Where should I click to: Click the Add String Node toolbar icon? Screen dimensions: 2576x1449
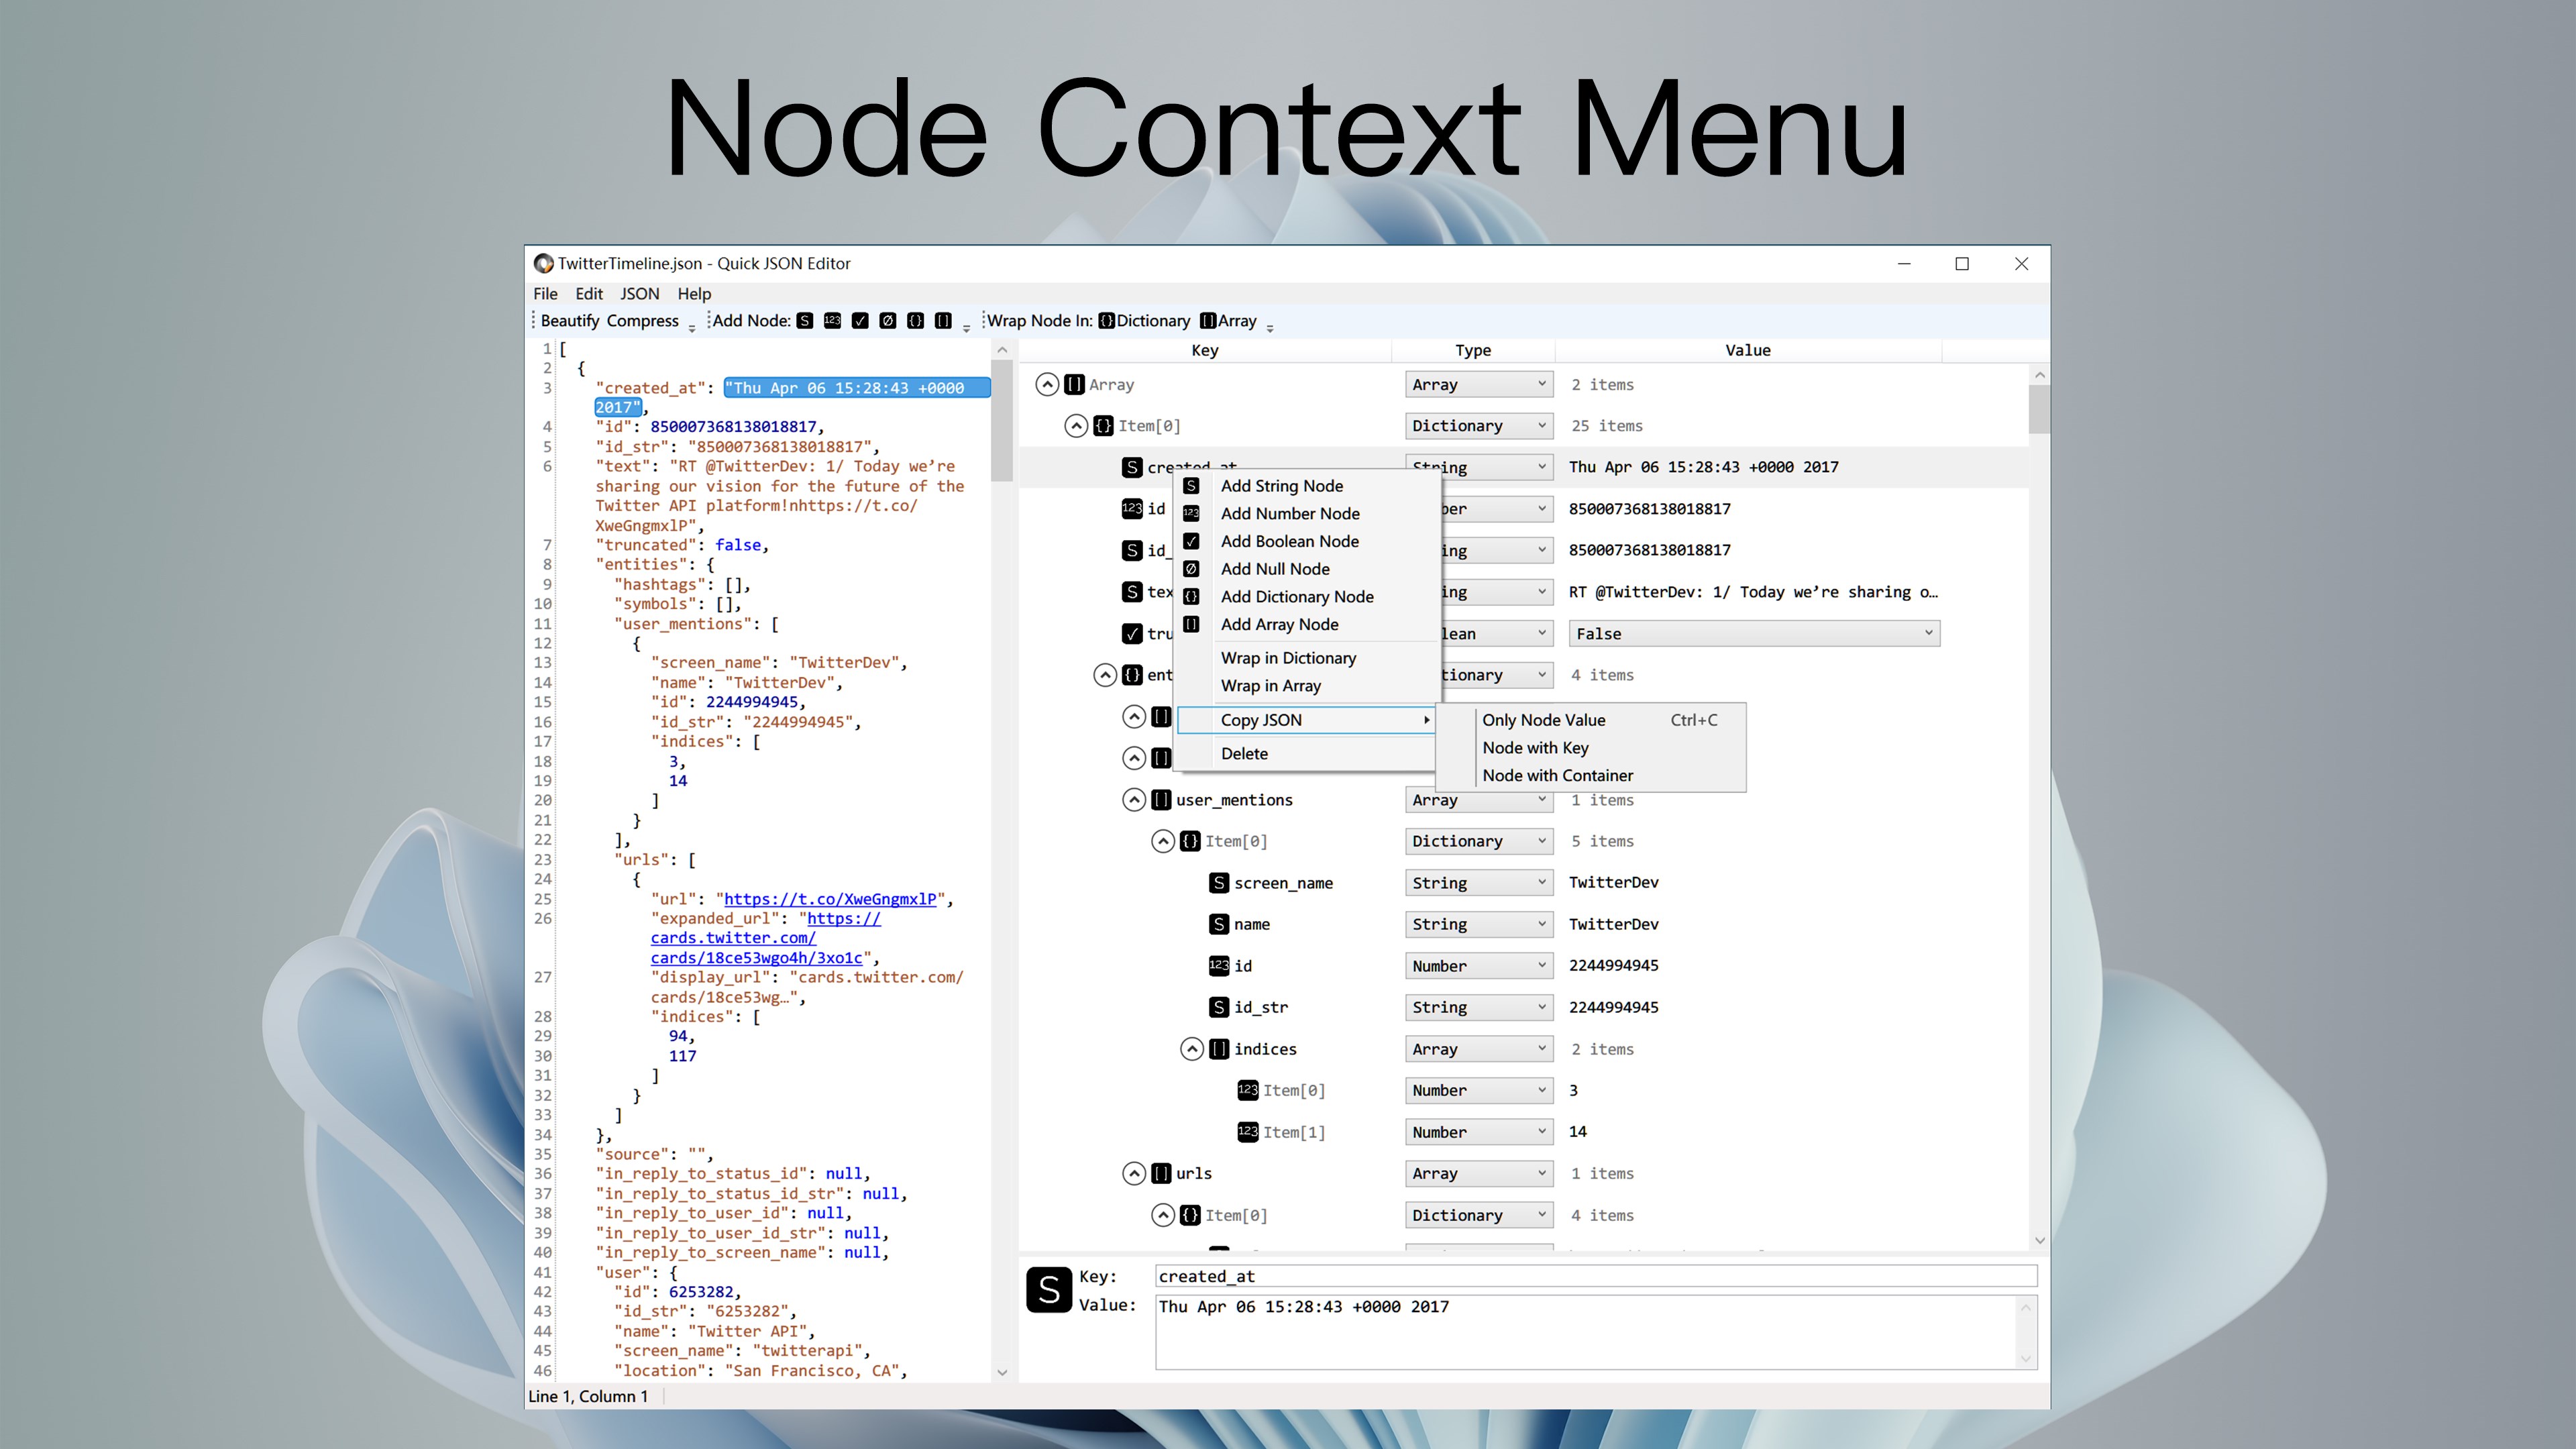(x=804, y=321)
